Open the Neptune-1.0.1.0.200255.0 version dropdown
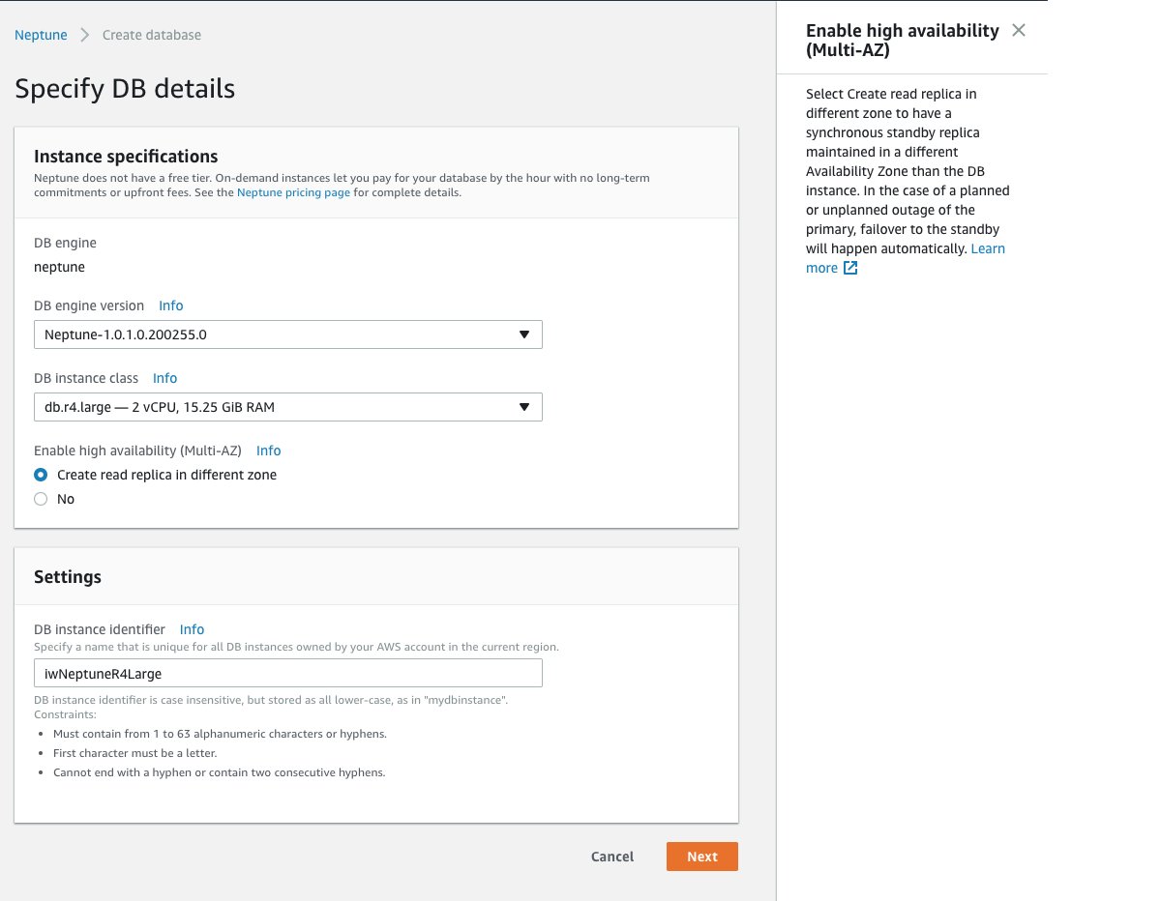 click(x=286, y=334)
